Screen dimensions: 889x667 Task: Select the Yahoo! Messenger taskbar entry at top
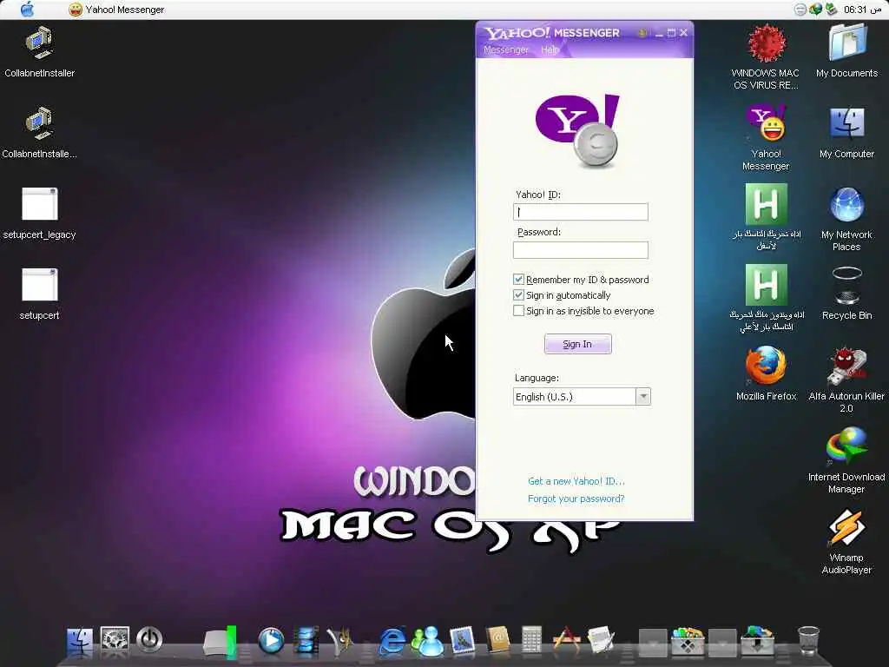pyautogui.click(x=116, y=10)
